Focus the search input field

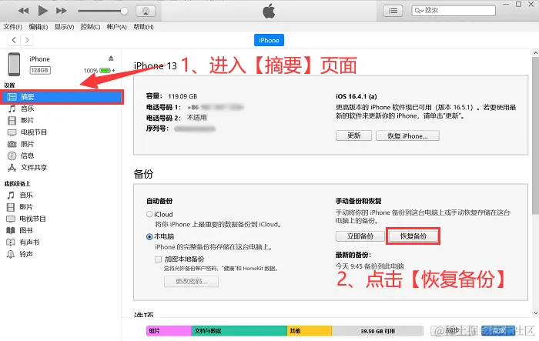coord(454,10)
